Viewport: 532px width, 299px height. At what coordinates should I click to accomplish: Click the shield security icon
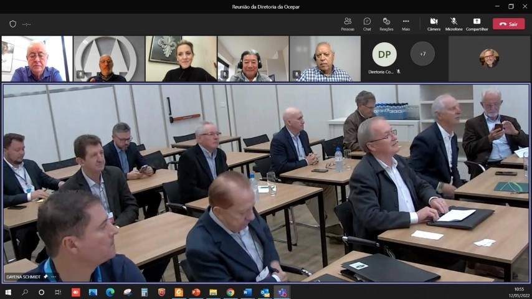13,24
